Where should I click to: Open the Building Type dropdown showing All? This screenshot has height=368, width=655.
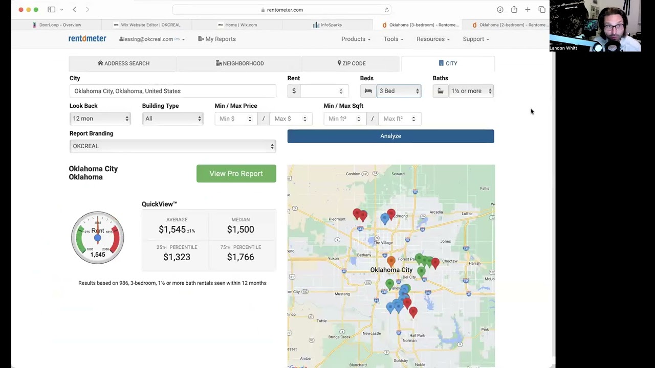tap(172, 119)
